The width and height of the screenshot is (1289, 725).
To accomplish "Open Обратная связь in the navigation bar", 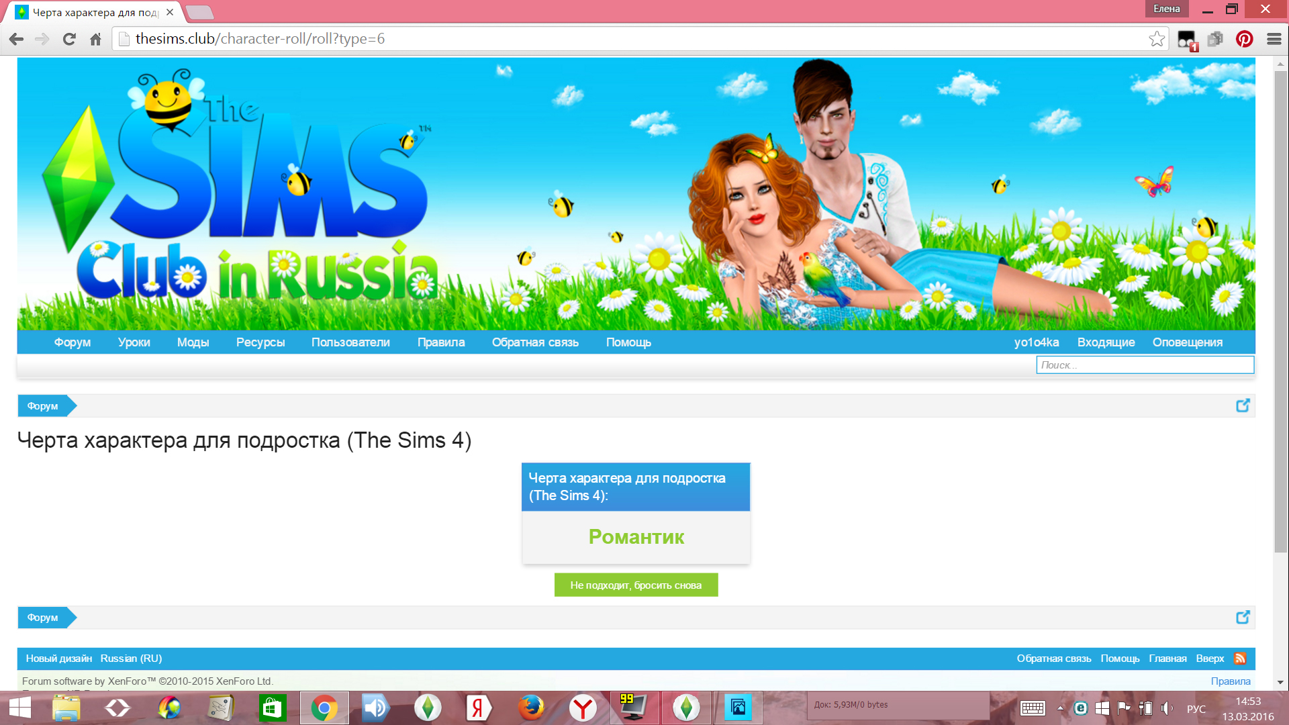I will 535,342.
